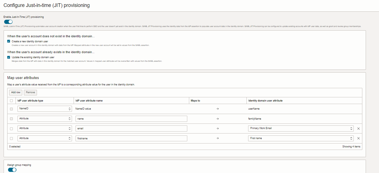This screenshot has height=173, width=379.
Task: Check the NameID row checkbox
Action: pos(11,109)
